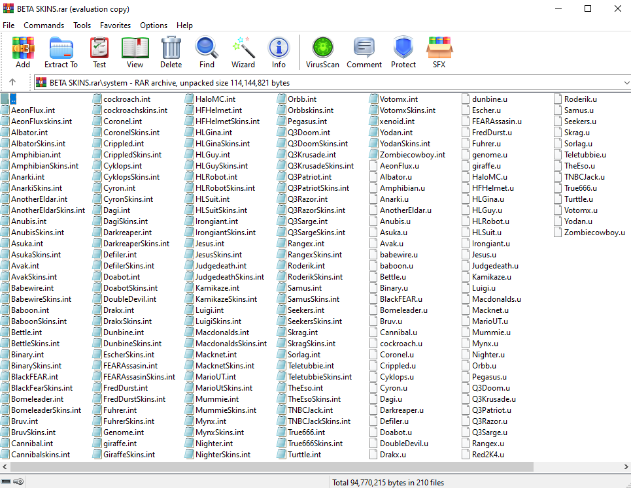Image resolution: width=631 pixels, height=488 pixels.
Task: Click the archive path address field
Action: pos(328,83)
